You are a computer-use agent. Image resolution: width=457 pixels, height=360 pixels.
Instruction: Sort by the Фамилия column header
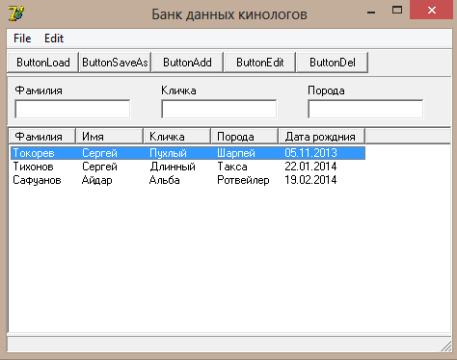(x=42, y=137)
